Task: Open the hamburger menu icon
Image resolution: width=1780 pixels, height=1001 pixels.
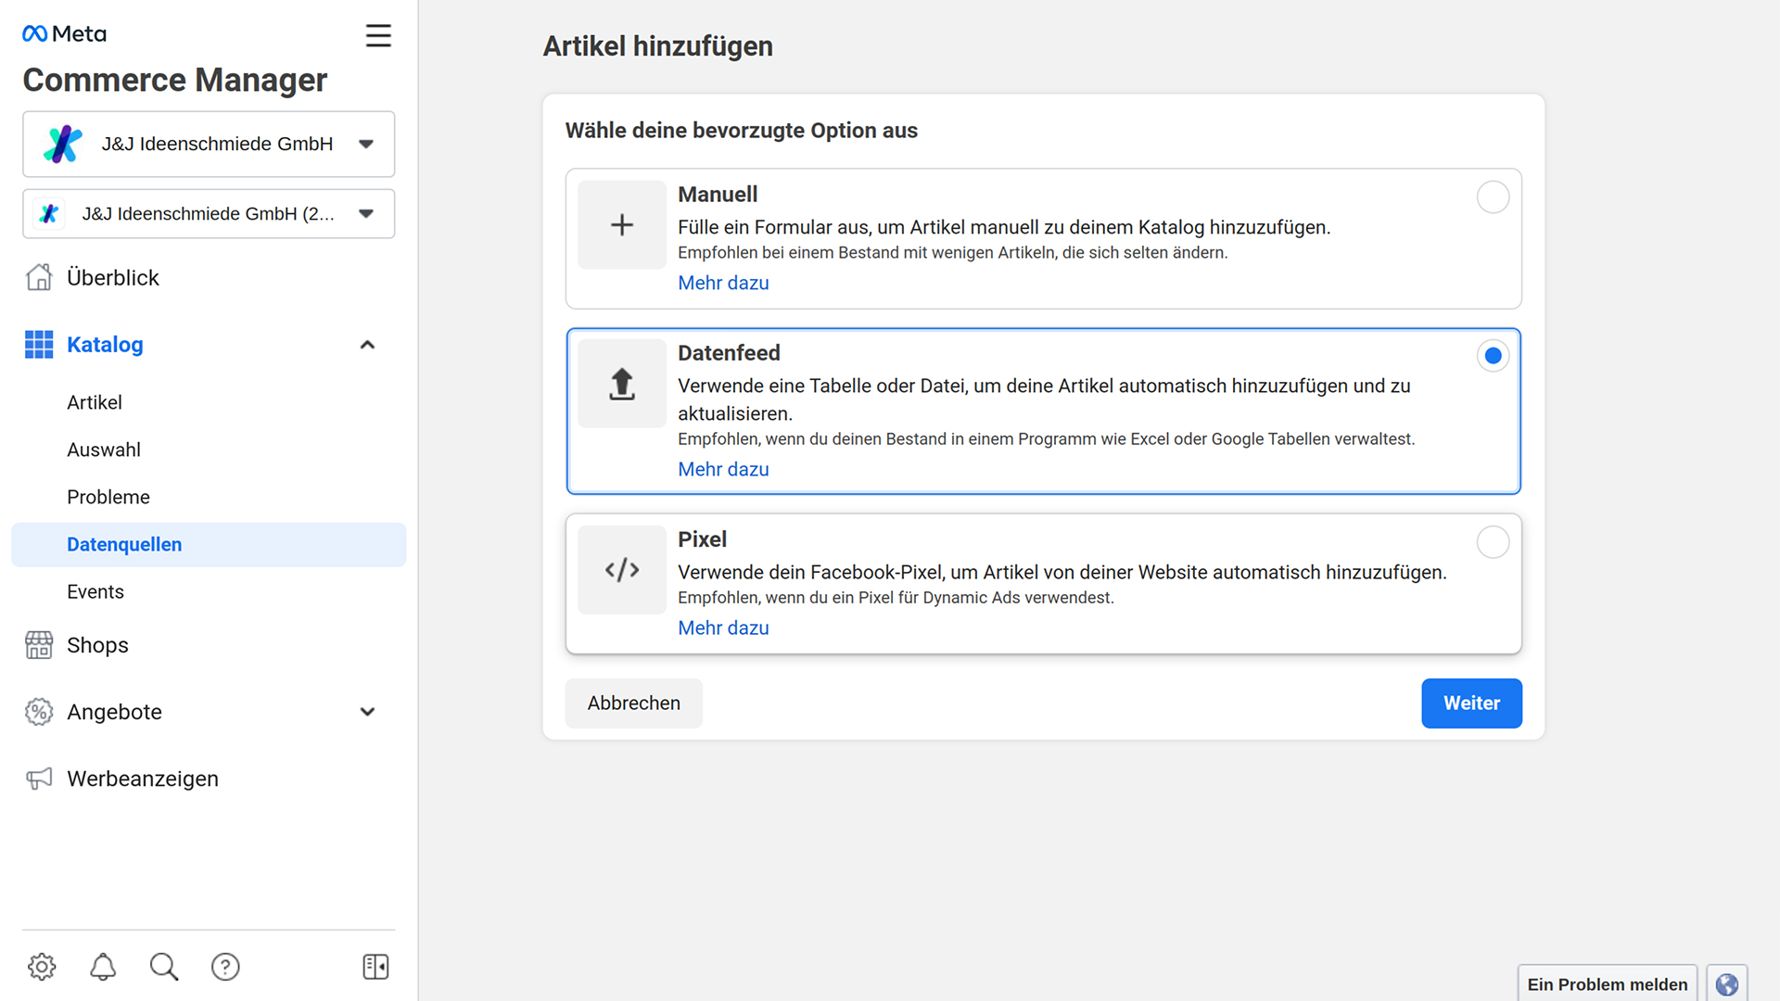Action: tap(378, 36)
